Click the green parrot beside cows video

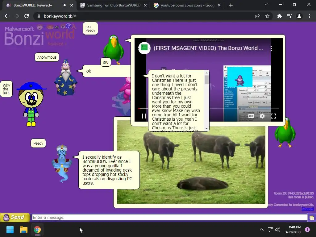pyautogui.click(x=285, y=133)
